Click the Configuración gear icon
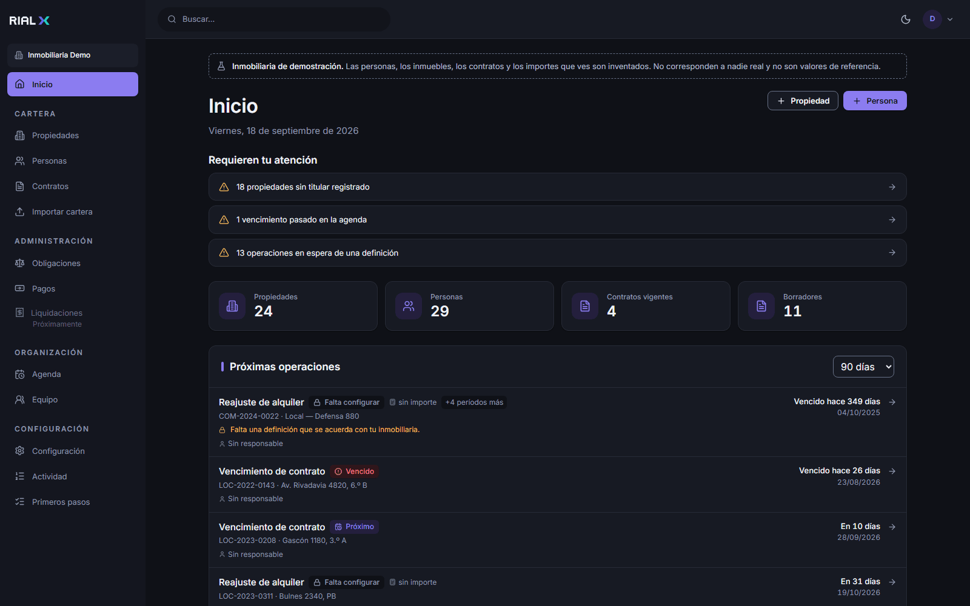This screenshot has height=606, width=970. pos(20,451)
